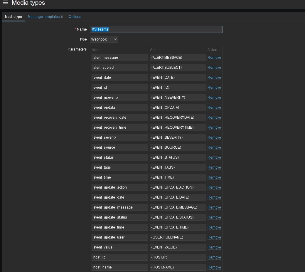Remove the event_update_date parameter
The width and height of the screenshot is (305, 272).
[214, 197]
